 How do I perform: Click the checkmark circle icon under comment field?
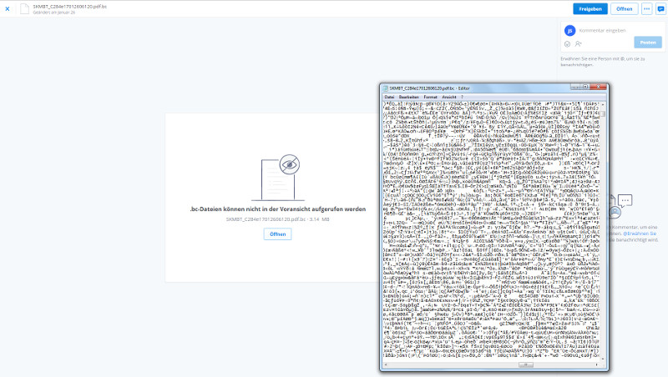click(x=567, y=44)
